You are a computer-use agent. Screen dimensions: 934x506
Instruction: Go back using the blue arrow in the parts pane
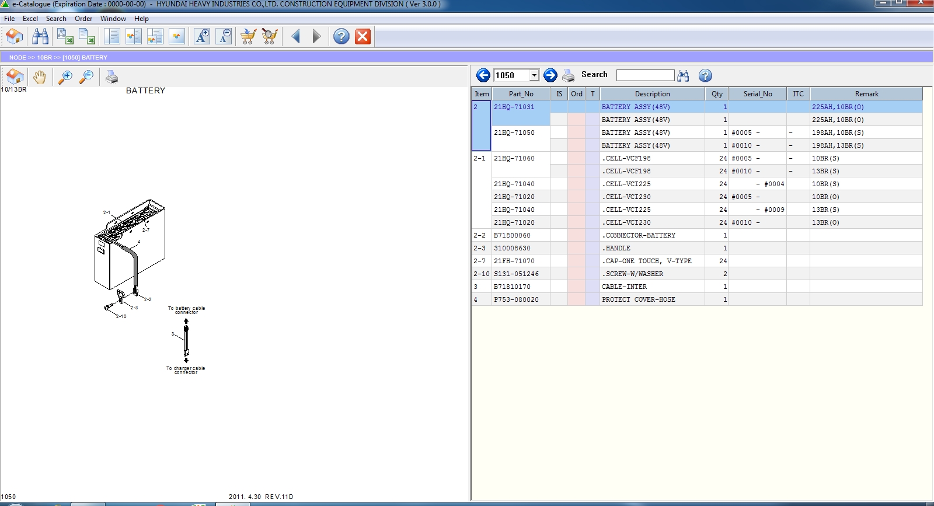pyautogui.click(x=483, y=75)
